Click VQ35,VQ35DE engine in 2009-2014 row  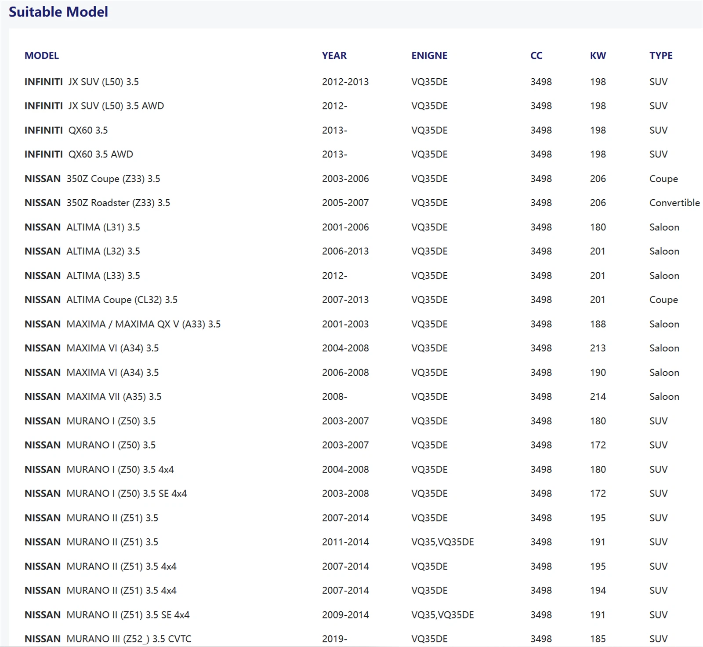pyautogui.click(x=442, y=615)
